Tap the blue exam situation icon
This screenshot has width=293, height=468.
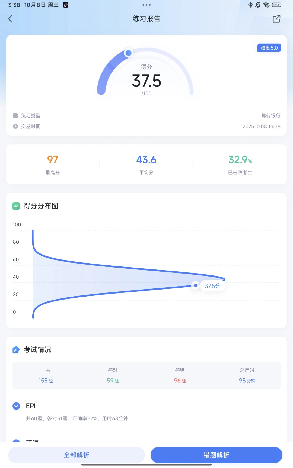[x=16, y=350]
